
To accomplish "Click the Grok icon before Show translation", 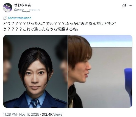I will 5,18.
